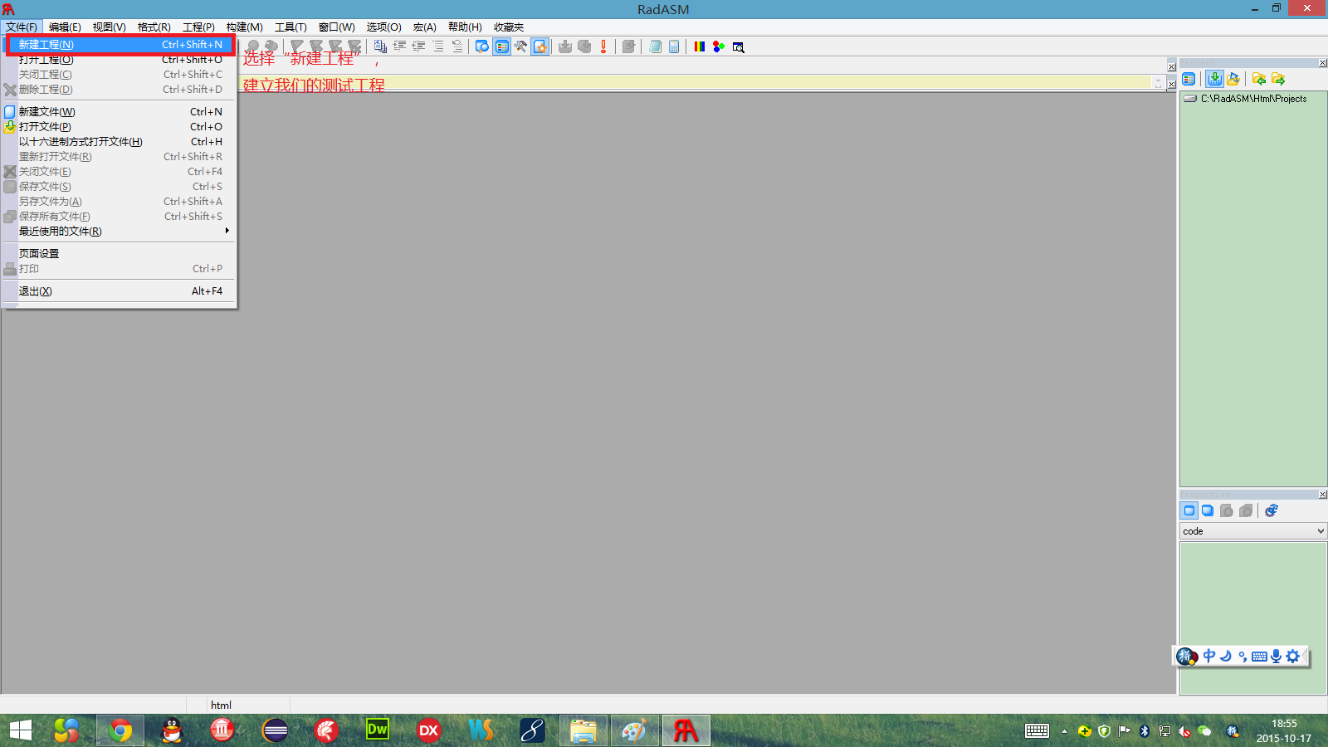Screen dimensions: 1328x747
Task: Toggle the output window toolbar icon
Action: pyautogui.click(x=482, y=46)
